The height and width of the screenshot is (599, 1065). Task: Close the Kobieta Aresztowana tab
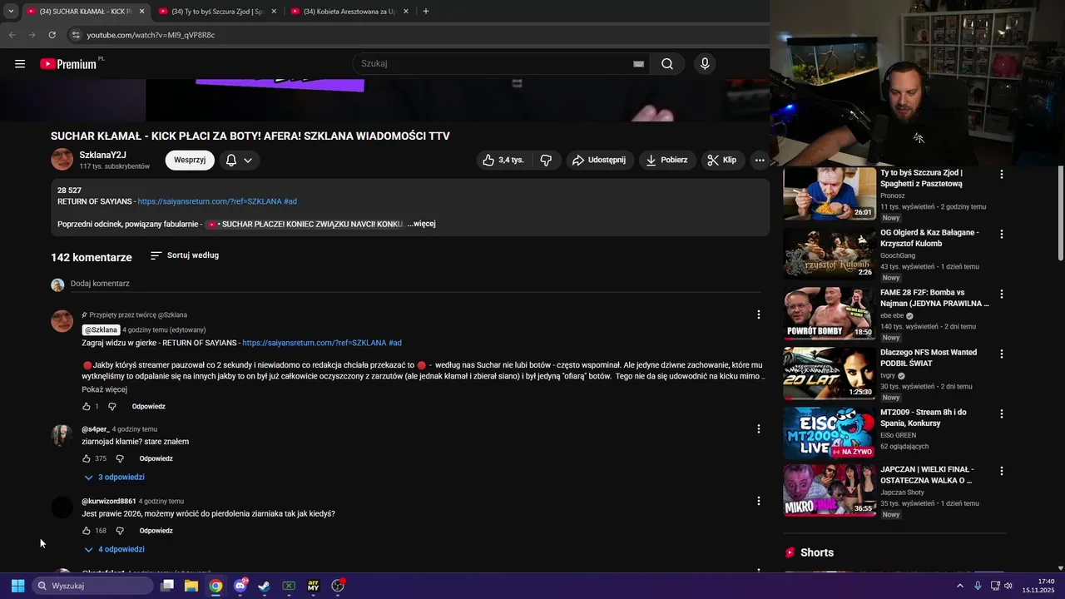tap(406, 12)
